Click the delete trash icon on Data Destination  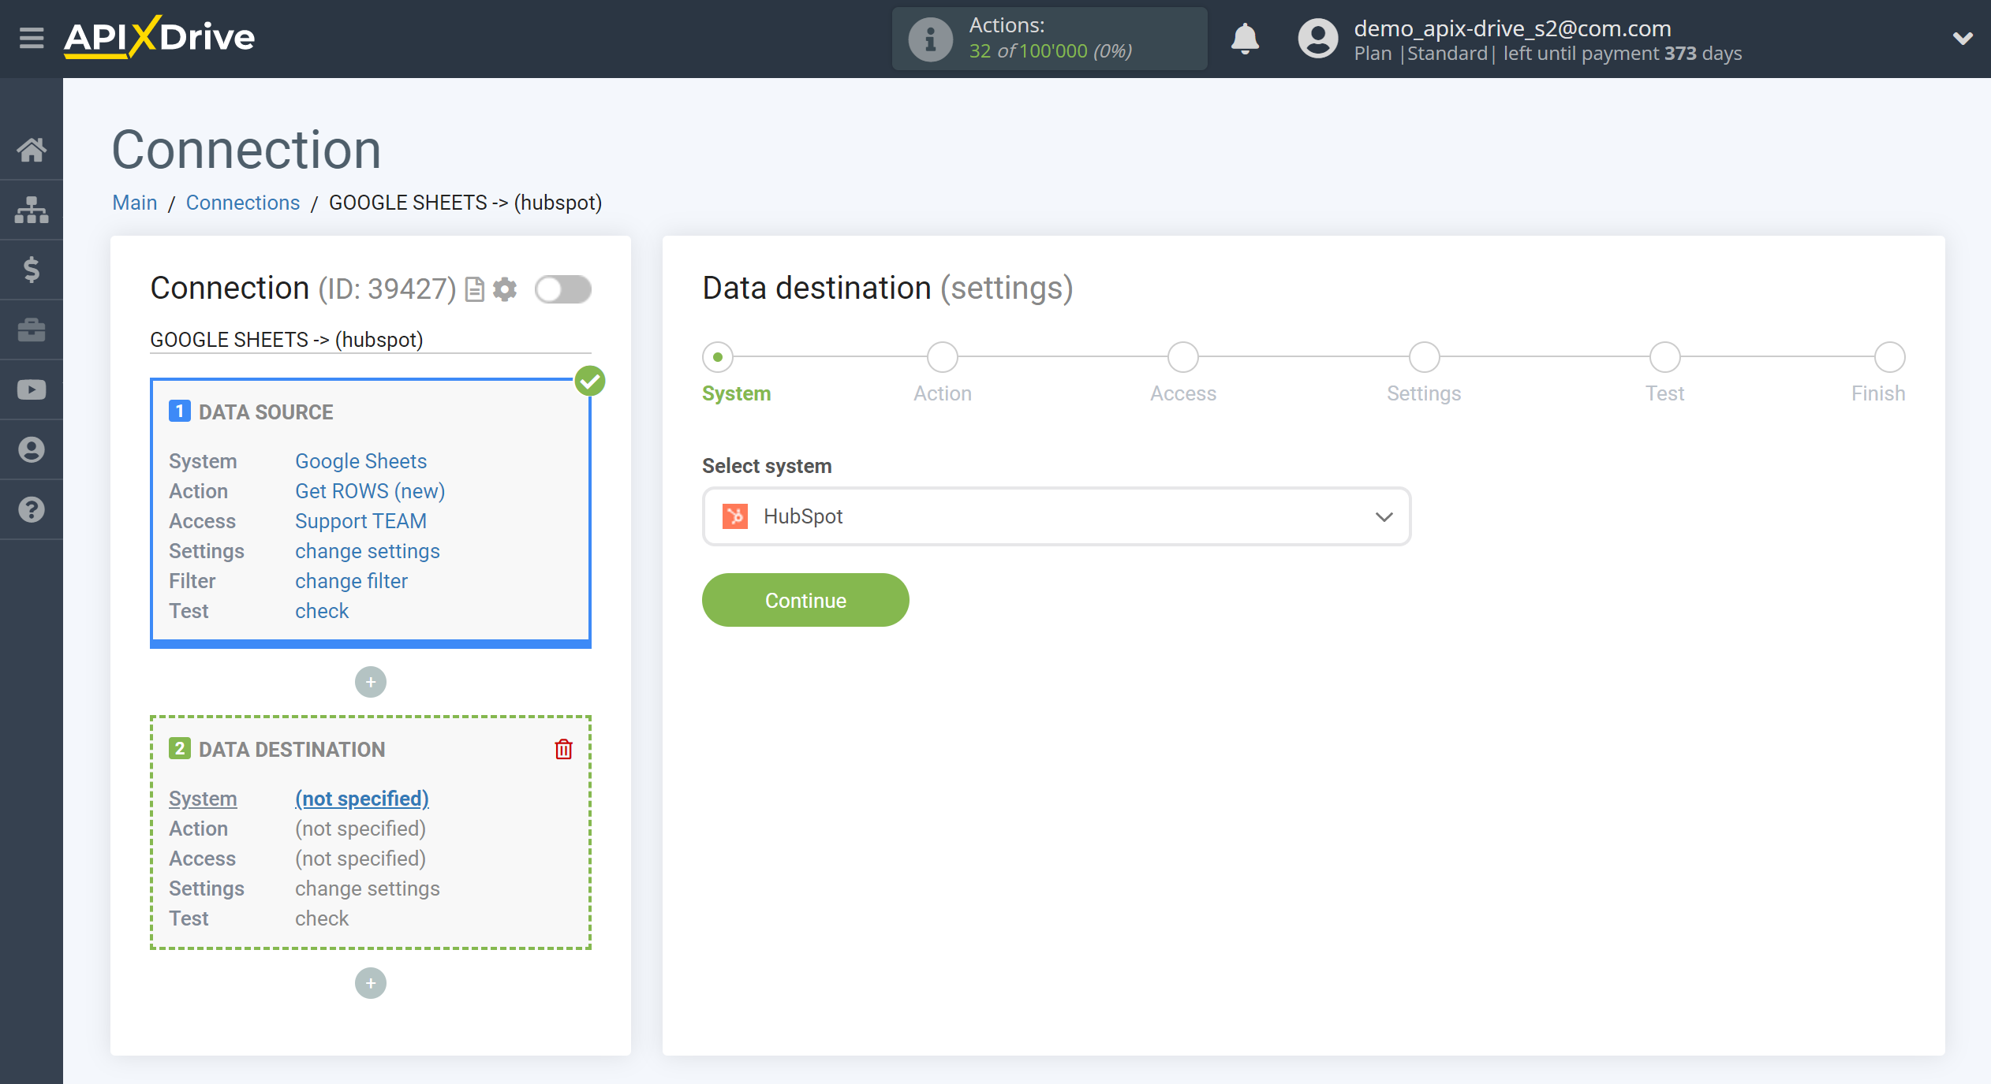tap(563, 749)
